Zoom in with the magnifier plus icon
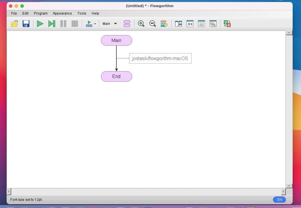The image size is (301, 208). [141, 24]
